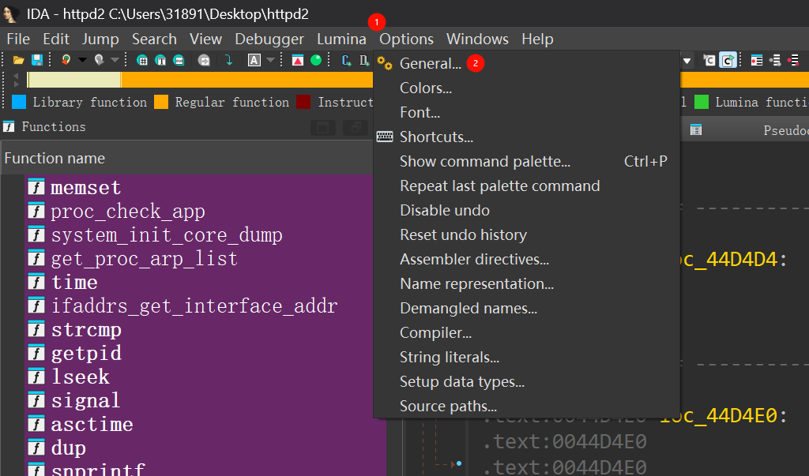Viewport: 809px width, 476px height.
Task: Click the highlighted green-arrow C pseudocode icon
Action: (728, 60)
